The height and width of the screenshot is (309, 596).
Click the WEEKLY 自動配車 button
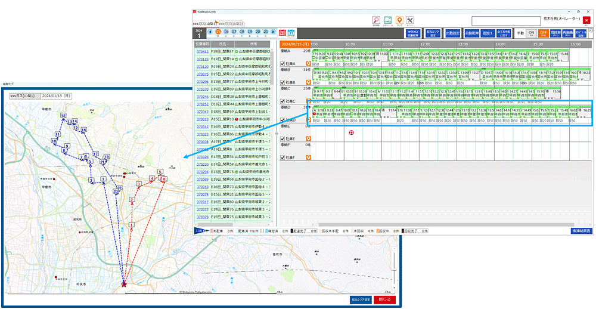click(x=413, y=33)
